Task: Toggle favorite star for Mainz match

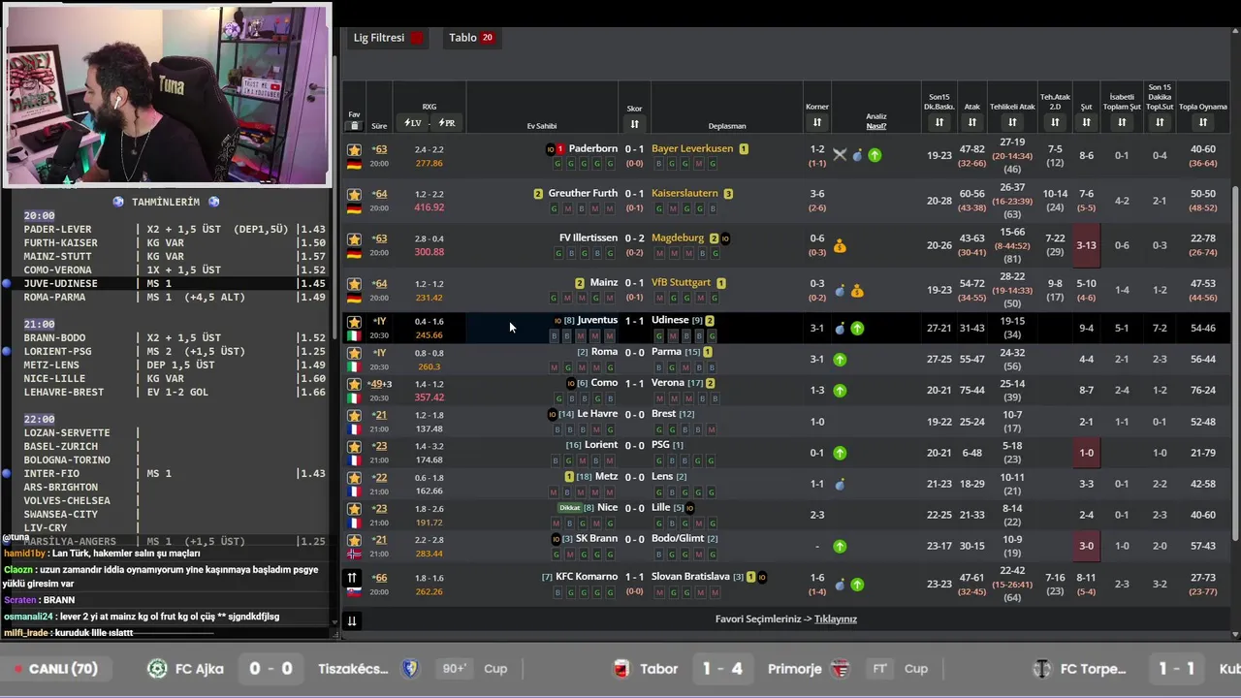Action: [x=354, y=283]
